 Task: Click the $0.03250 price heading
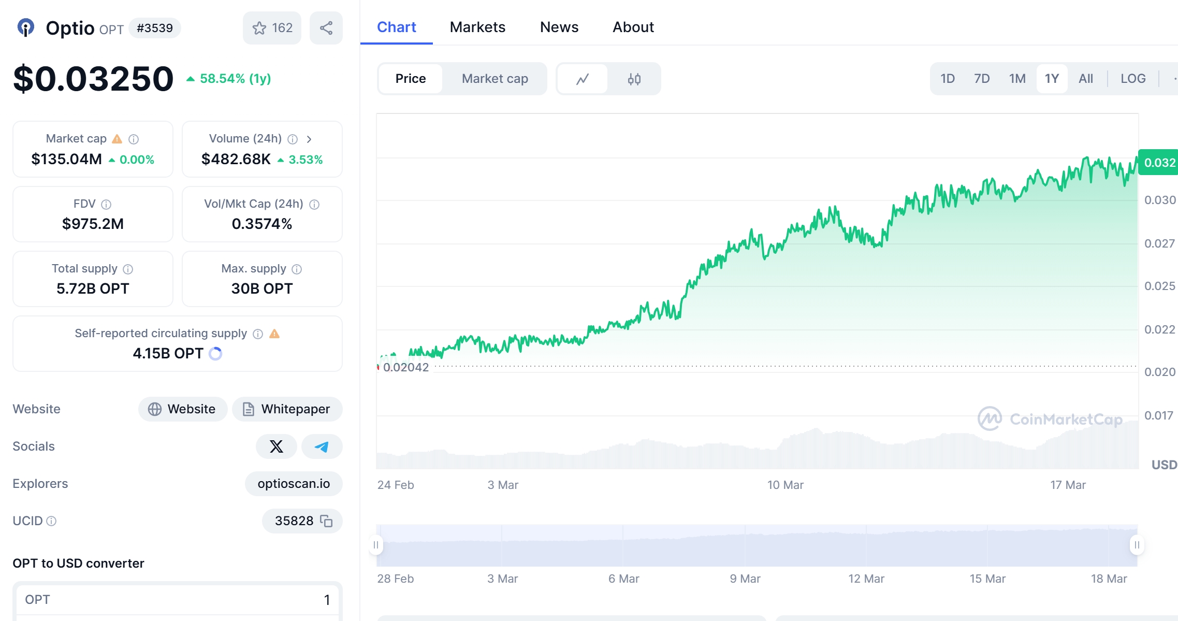coord(93,79)
